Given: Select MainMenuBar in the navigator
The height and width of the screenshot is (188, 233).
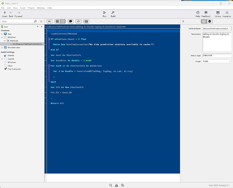Looking at the screenshot, I should point(14,47).
